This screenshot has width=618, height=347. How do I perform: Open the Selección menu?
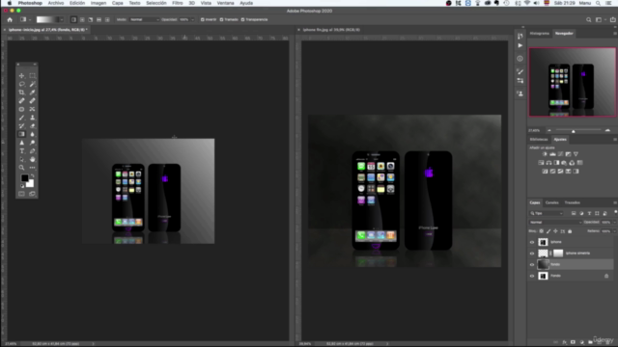point(156,3)
